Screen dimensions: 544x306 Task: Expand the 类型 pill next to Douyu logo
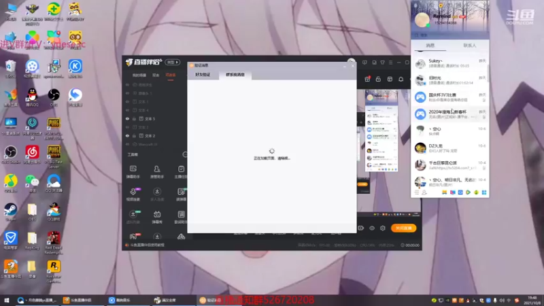pyautogui.click(x=173, y=62)
